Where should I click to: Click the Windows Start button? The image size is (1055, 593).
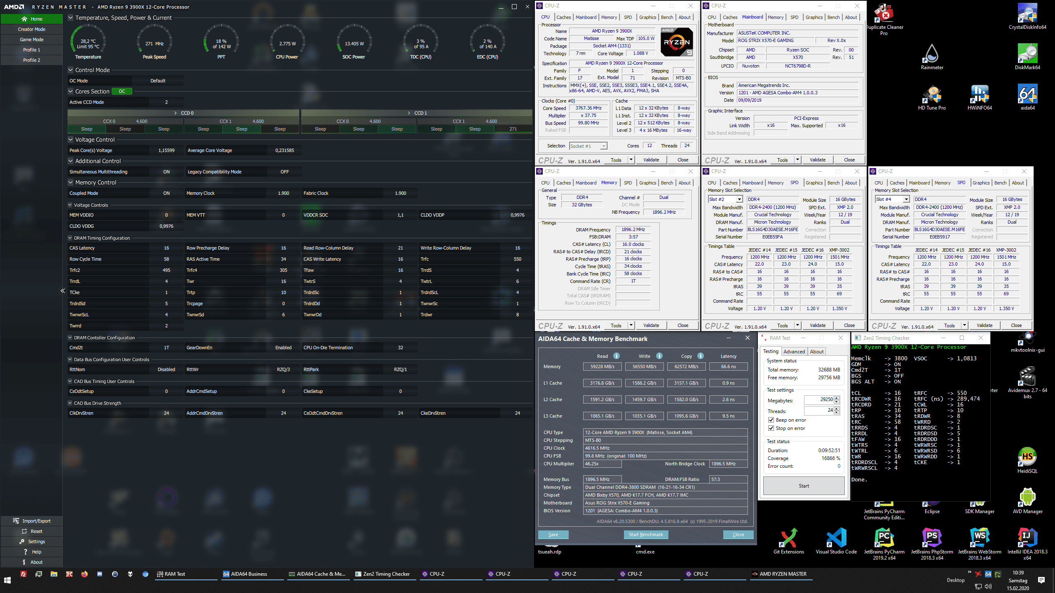click(x=7, y=580)
